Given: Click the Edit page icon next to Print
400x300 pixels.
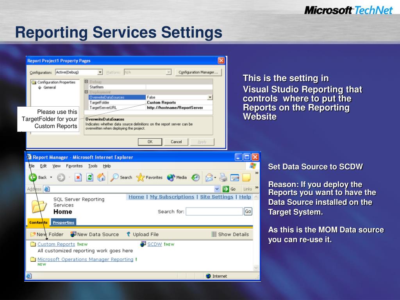Looking at the screenshot, I should (x=235, y=177).
